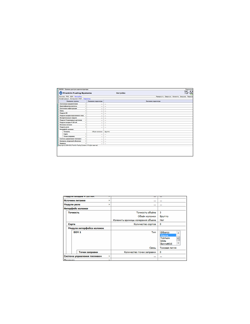Click Модули входов 4-20 мА in overview
Screen dimensions: 250x324
click(68, 123)
